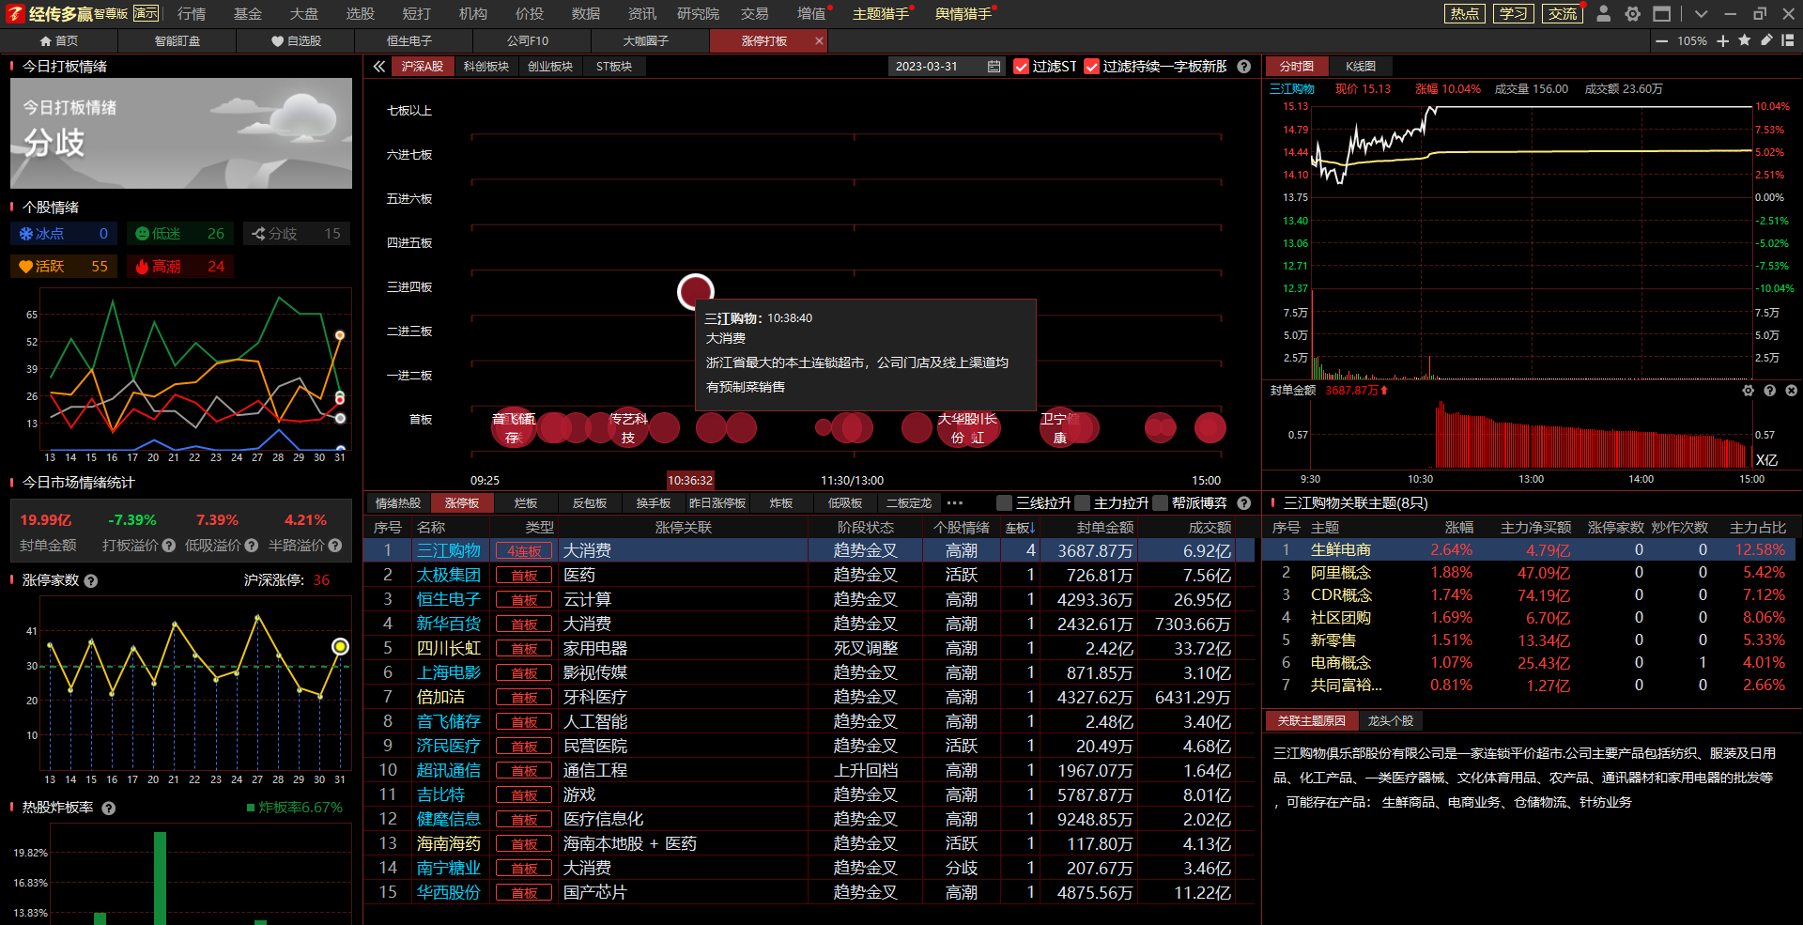Viewport: 1803px width, 925px height.
Task: Open the calendar date picker icon
Action: (994, 66)
